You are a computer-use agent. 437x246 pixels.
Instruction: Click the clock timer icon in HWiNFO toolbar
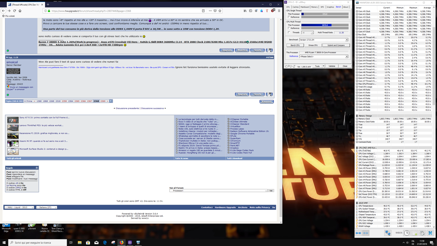tap(407, 233)
